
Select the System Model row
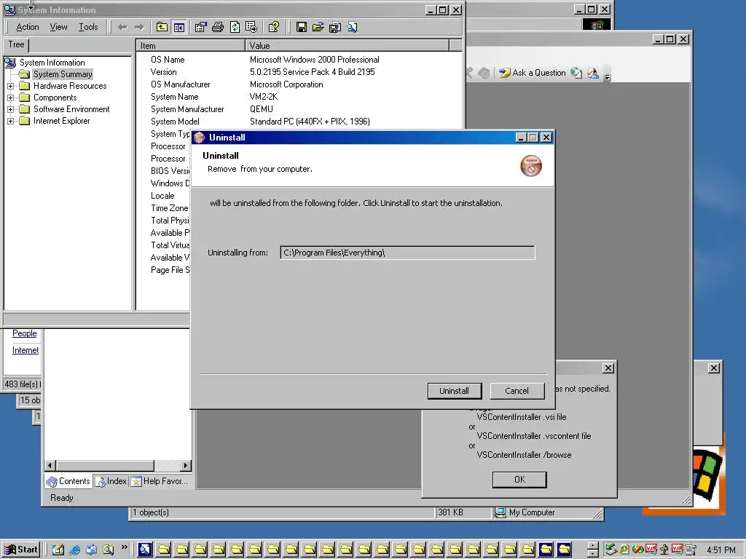coord(299,122)
